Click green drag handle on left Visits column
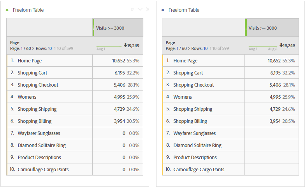Image resolution: width=306 pixels, height=188 pixels. tap(93, 28)
